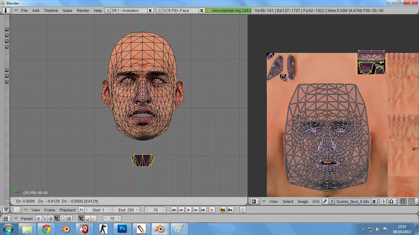Image resolution: width=419 pixels, height=235 pixels.
Task: Click the volume speaker tray icon
Action: tap(378, 229)
